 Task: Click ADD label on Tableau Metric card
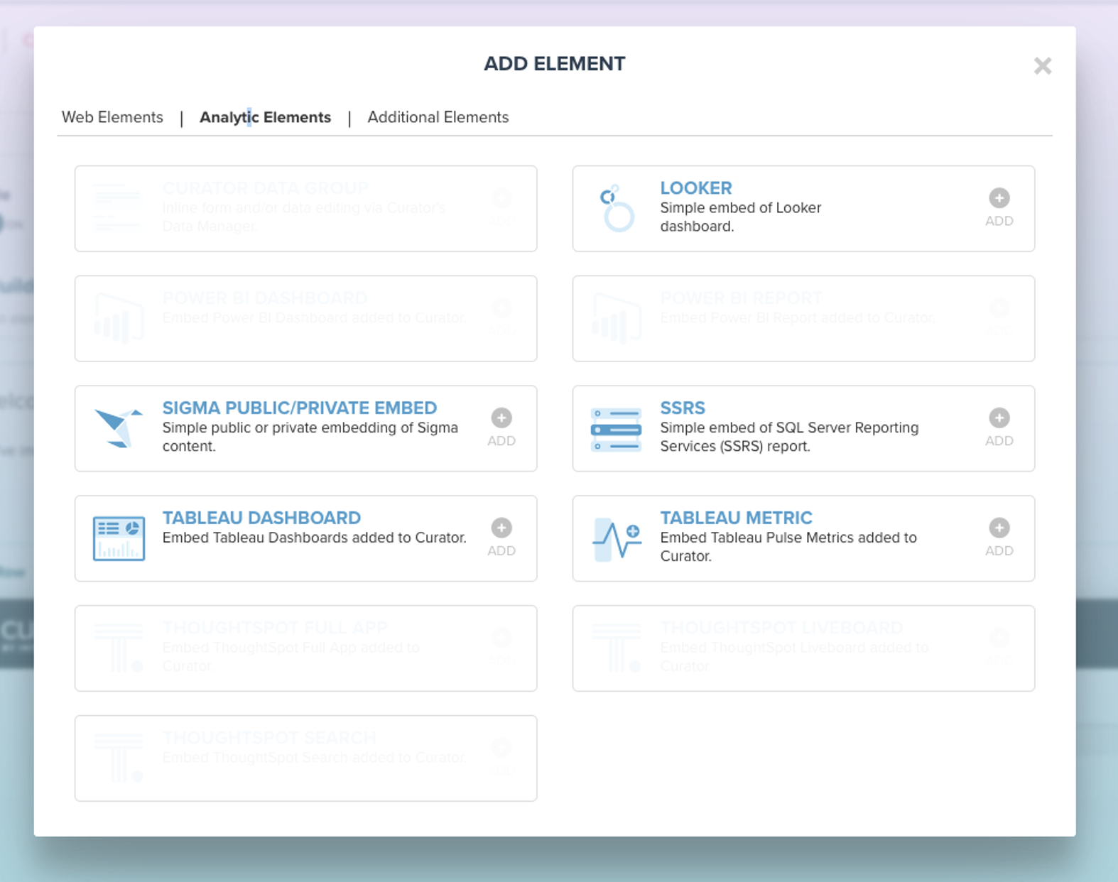click(999, 551)
